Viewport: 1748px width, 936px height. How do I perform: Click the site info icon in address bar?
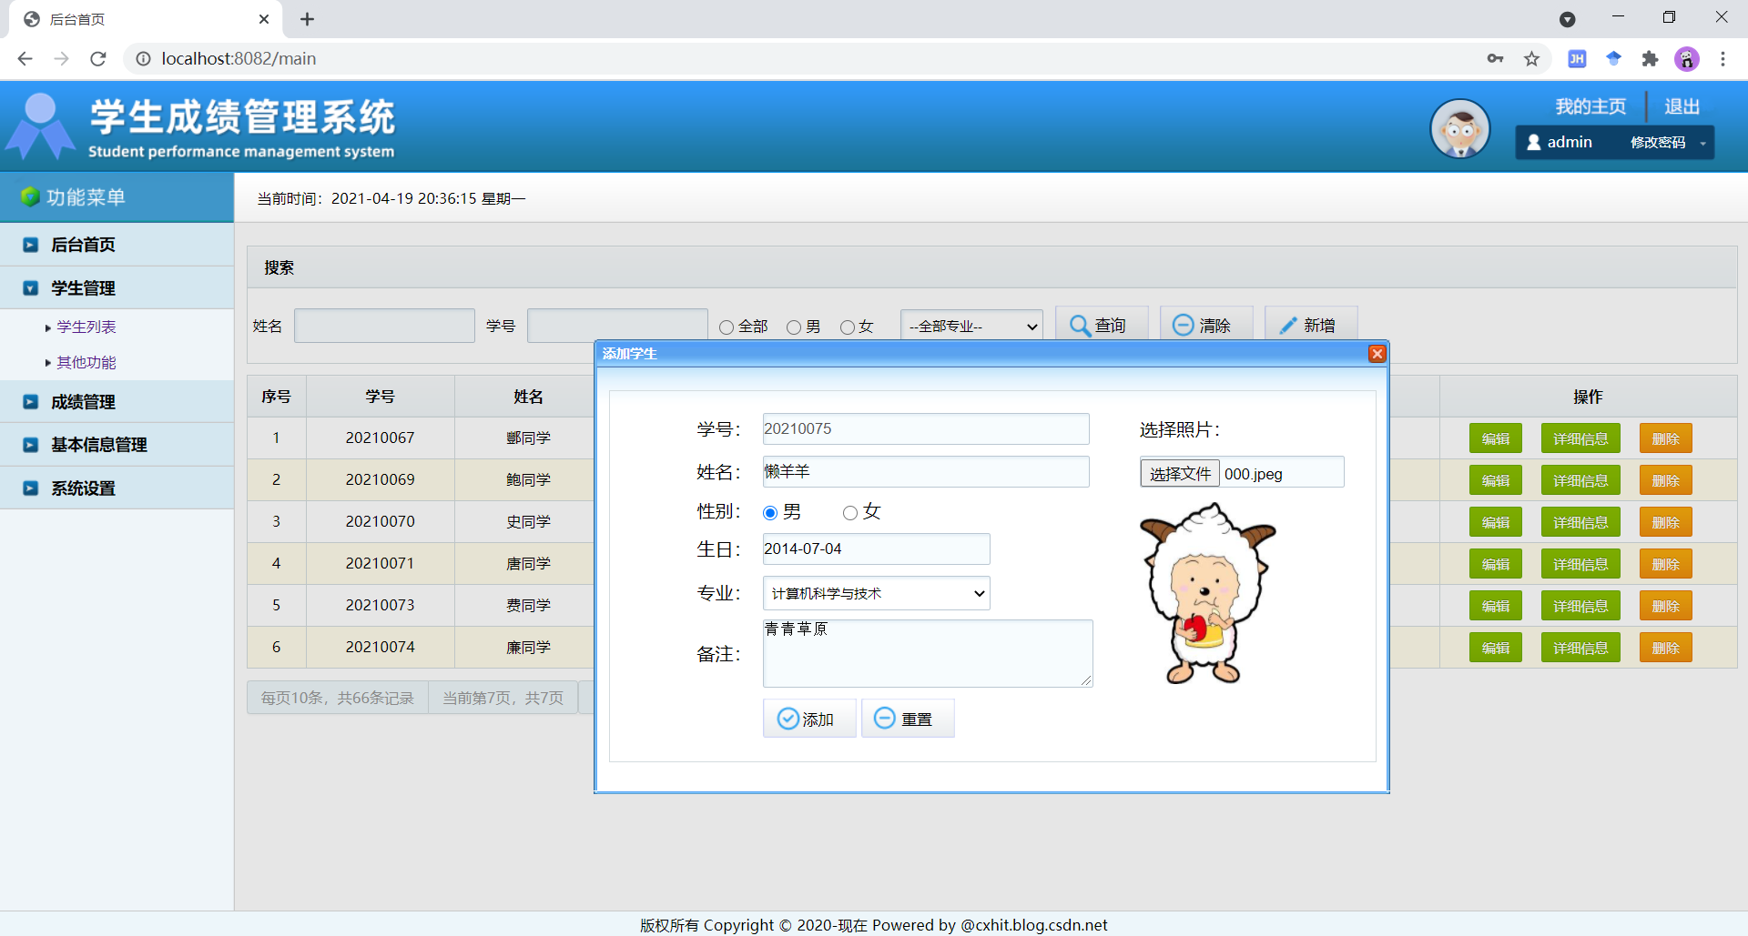143,59
